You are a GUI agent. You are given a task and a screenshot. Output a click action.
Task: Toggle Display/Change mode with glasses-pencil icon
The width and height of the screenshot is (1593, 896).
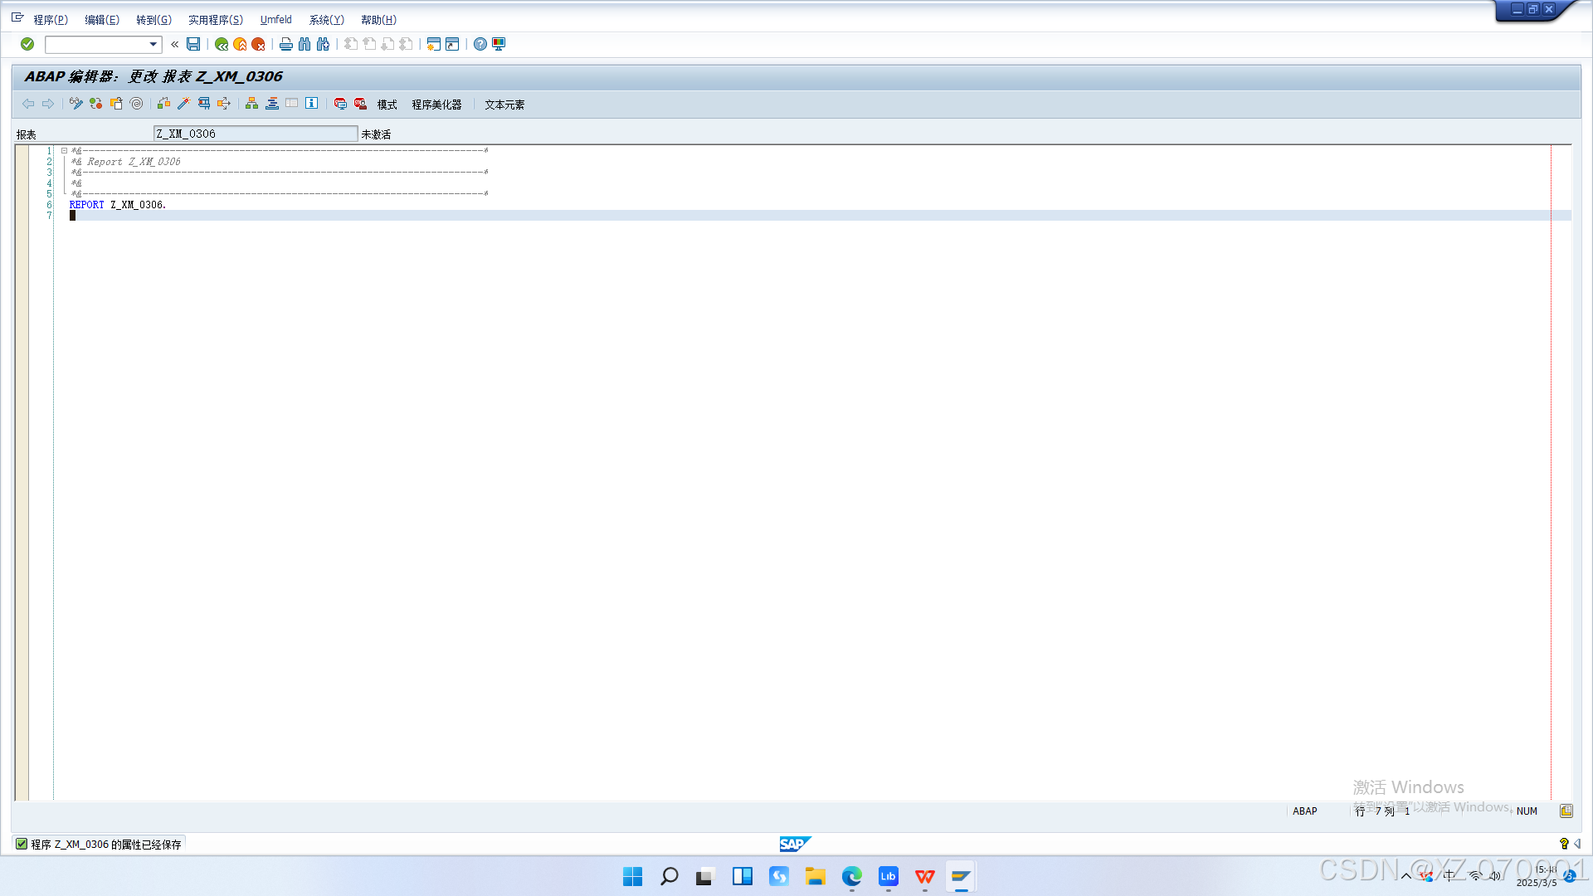(x=76, y=104)
